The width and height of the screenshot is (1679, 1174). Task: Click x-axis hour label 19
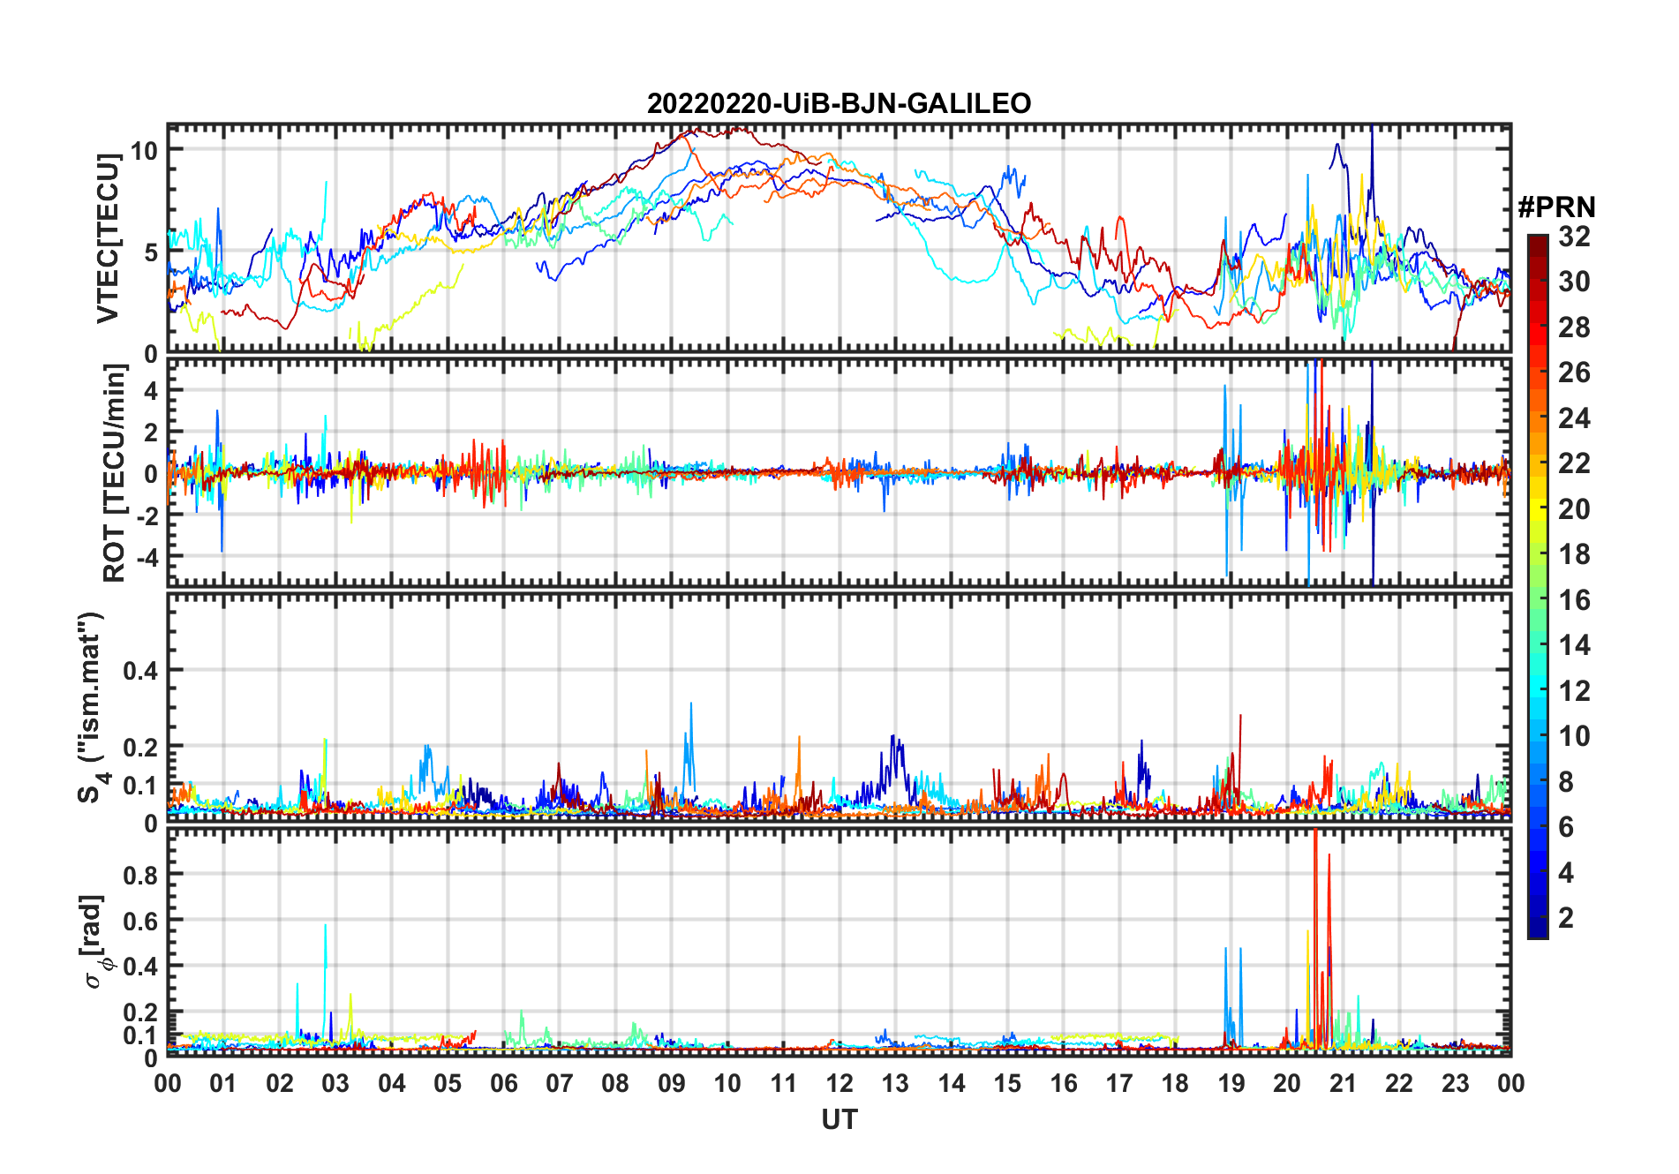(1231, 1083)
